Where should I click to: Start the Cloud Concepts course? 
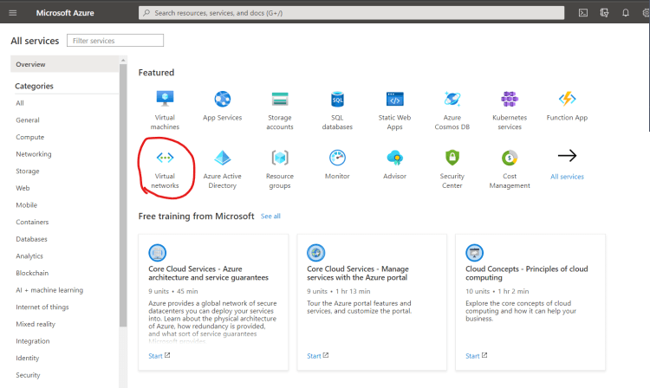coord(476,356)
